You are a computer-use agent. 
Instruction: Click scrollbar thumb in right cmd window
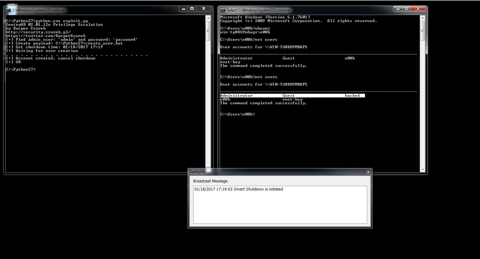[423, 31]
